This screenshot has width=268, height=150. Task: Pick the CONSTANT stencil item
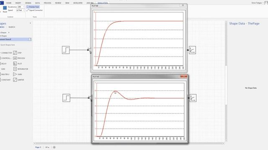tap(5, 80)
